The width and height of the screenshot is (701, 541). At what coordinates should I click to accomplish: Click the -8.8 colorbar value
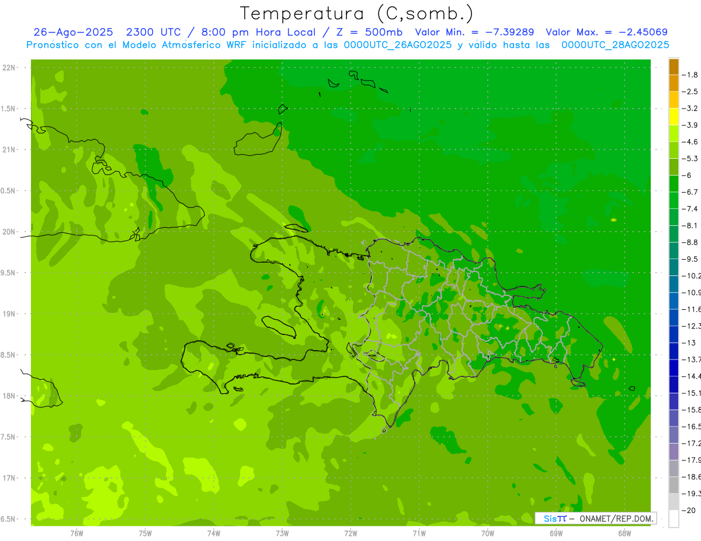(690, 242)
